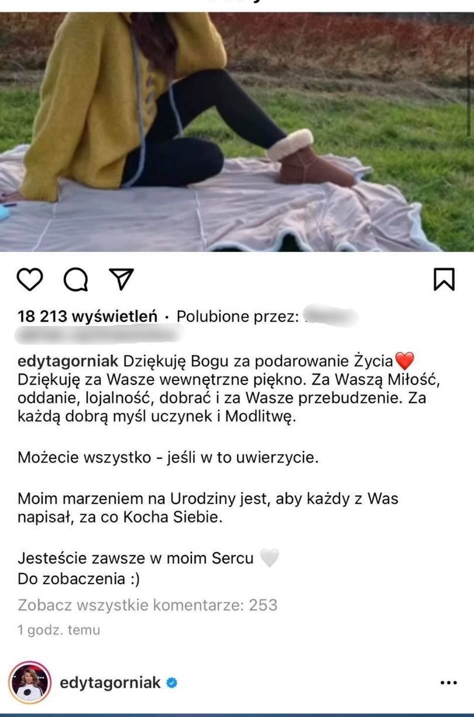Share the post via paper plane icon
Screen dimensions: 474x717
[122, 279]
